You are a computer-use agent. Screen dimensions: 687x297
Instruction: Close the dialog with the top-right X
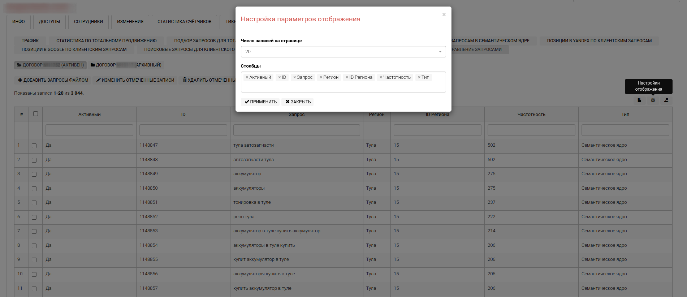pyautogui.click(x=444, y=14)
